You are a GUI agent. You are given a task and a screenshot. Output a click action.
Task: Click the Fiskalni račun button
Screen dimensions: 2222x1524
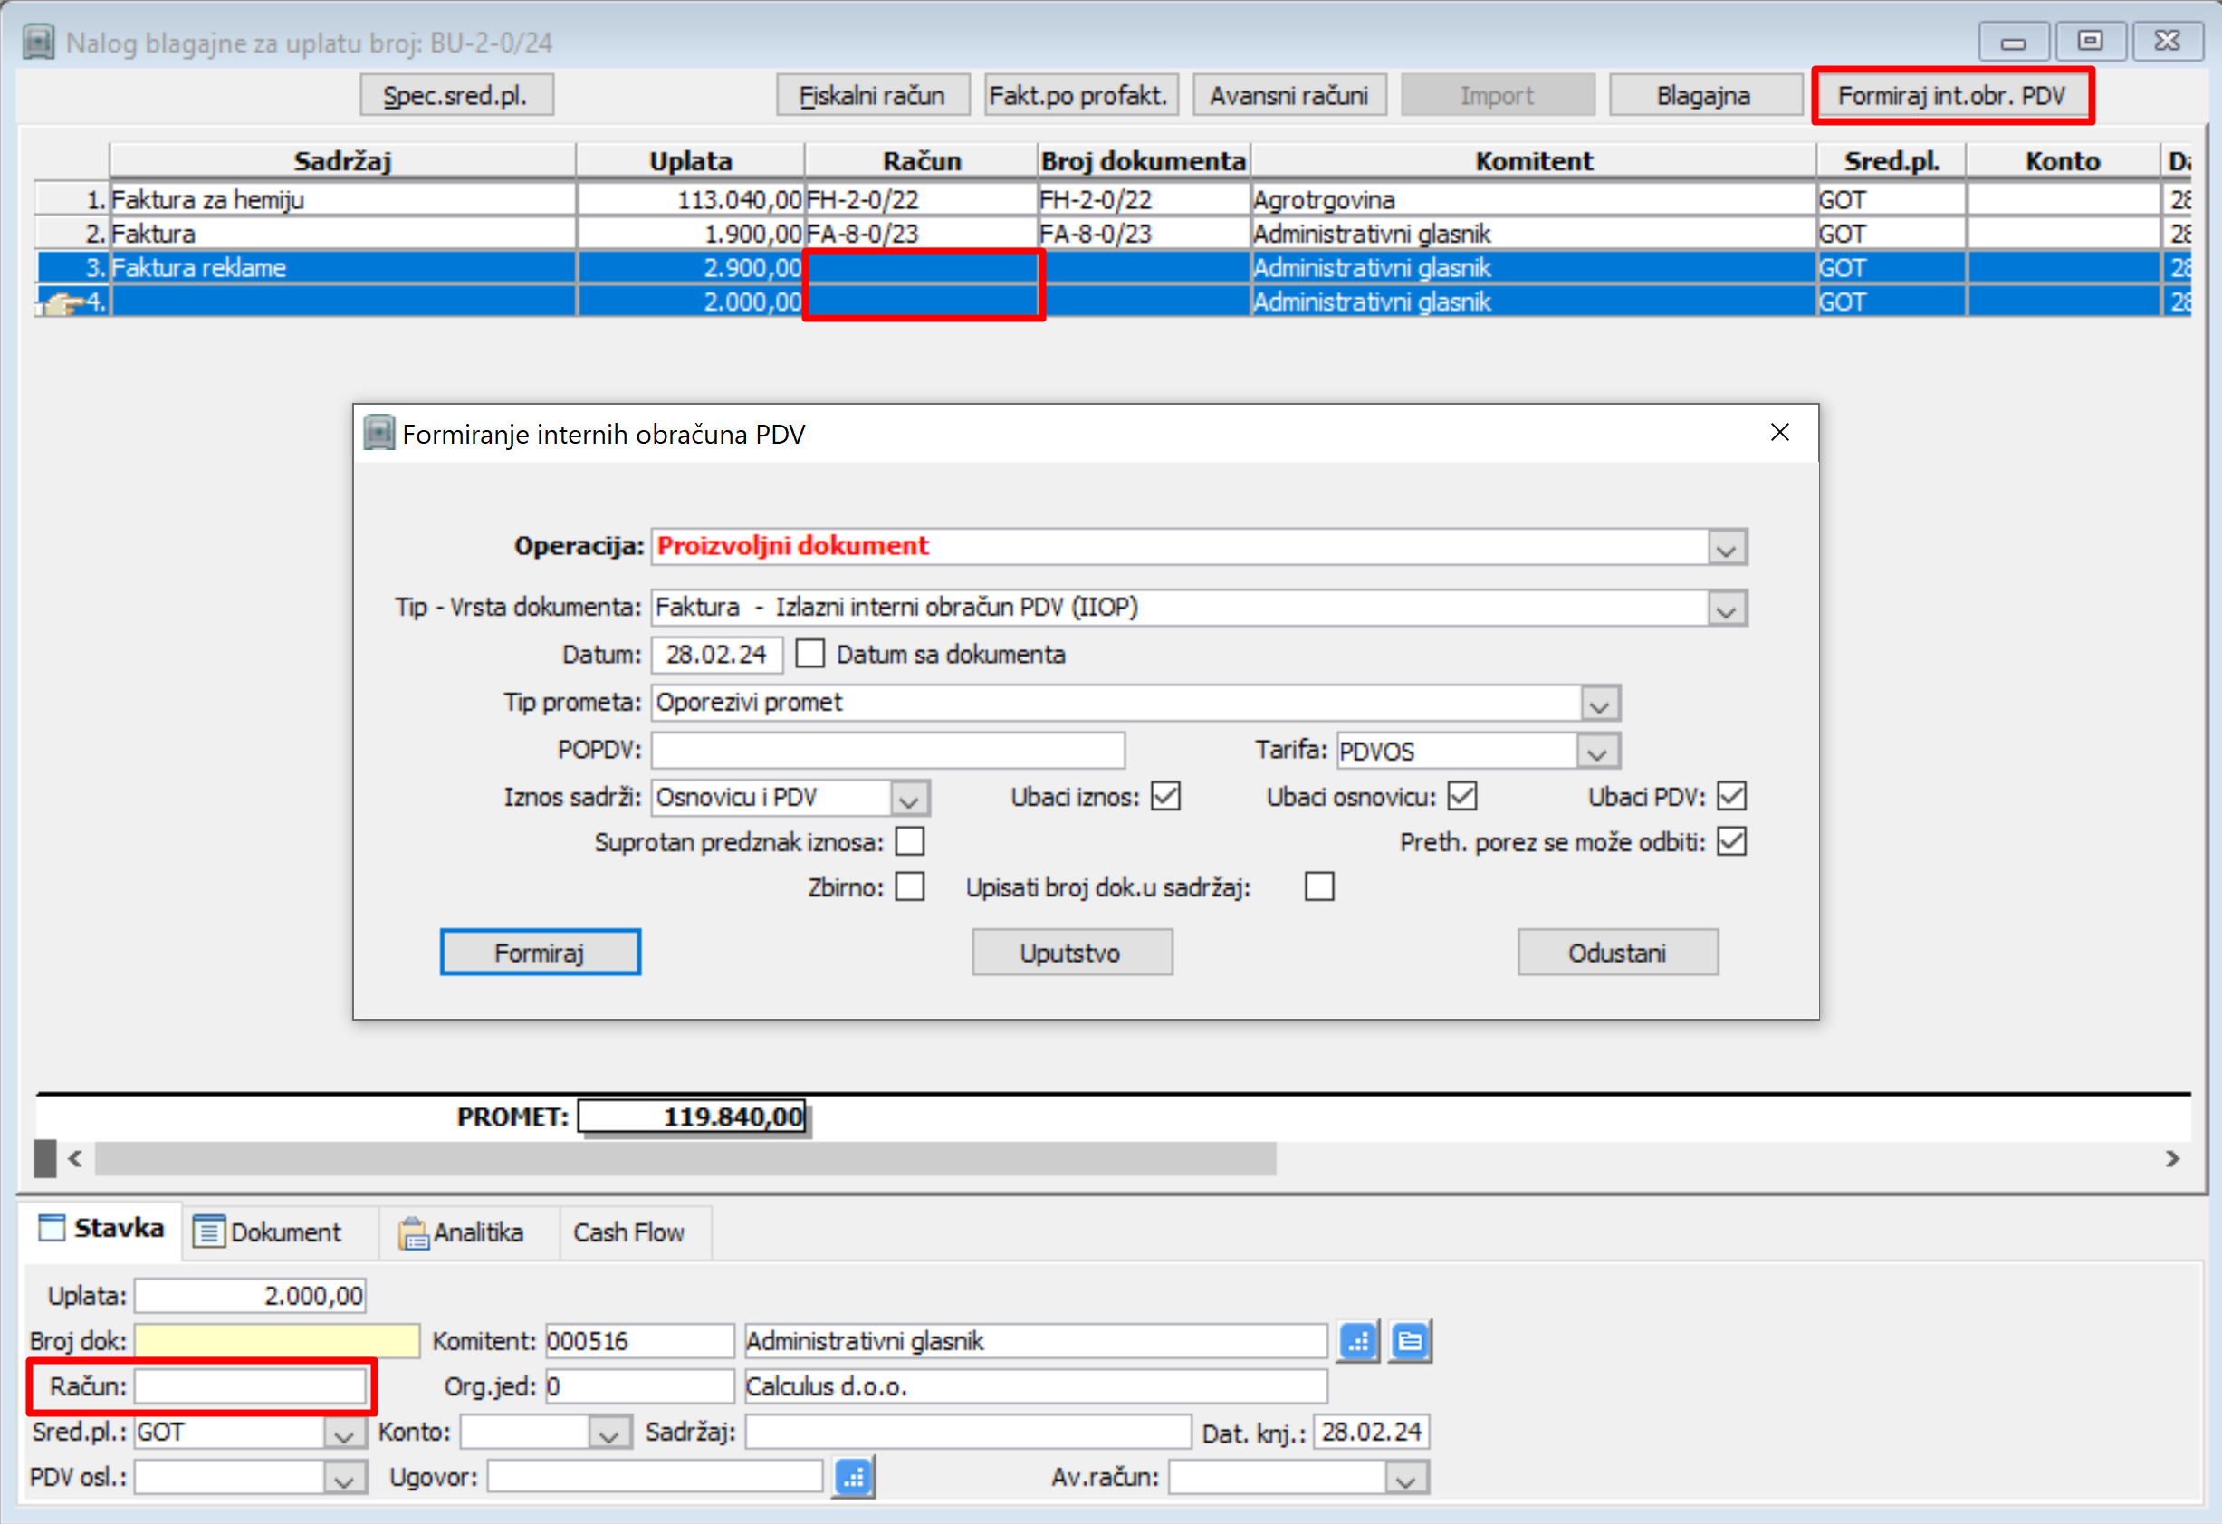[872, 96]
